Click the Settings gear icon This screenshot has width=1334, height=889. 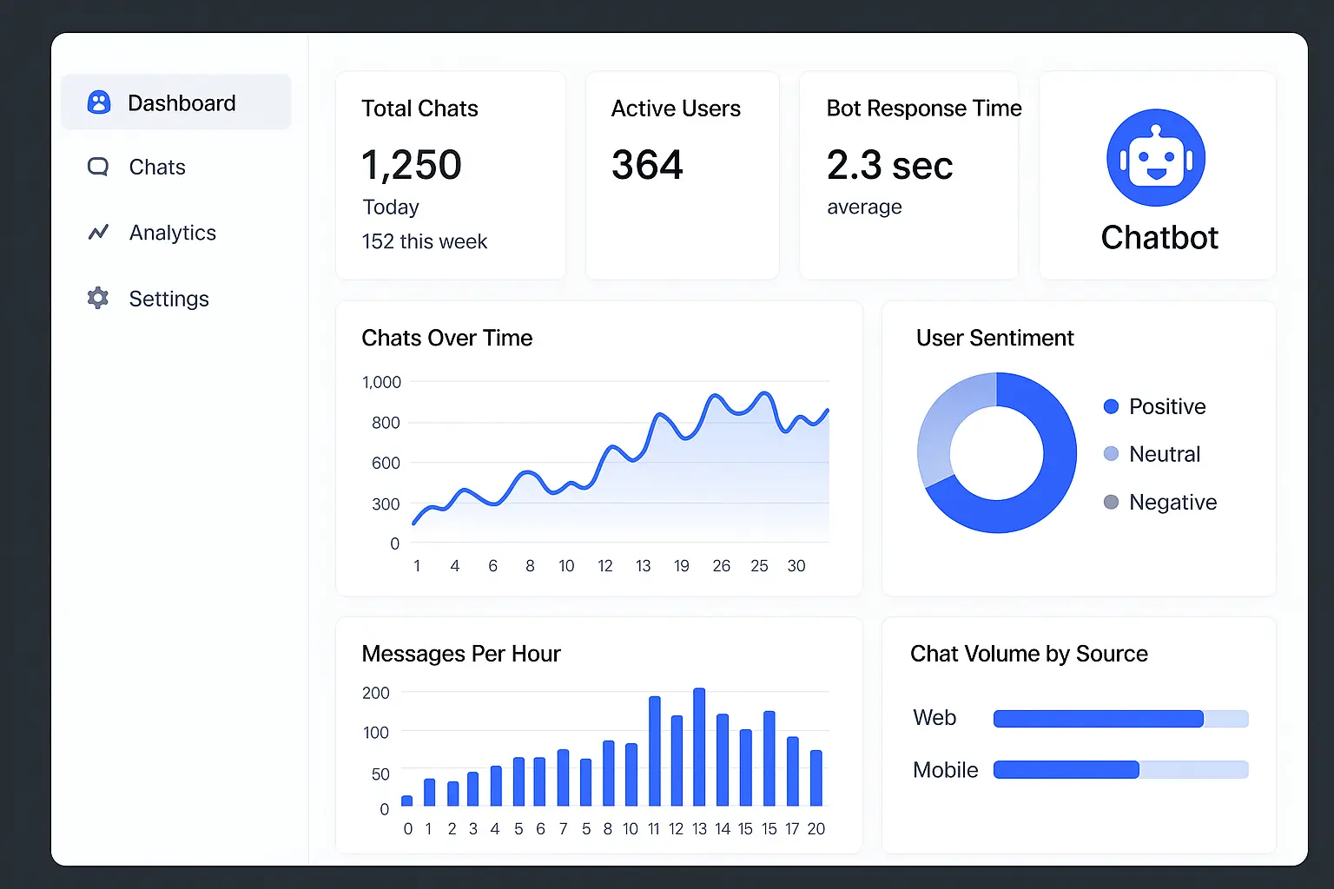98,298
